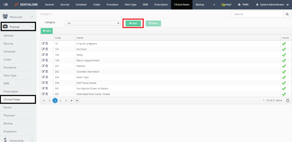Collapse sidebar with the hamburger menu icon
292x142 pixels.
pyautogui.click(x=5, y=5)
